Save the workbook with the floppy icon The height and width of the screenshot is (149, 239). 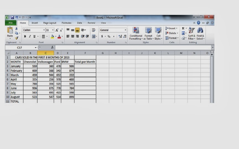pyautogui.click(x=12, y=17)
